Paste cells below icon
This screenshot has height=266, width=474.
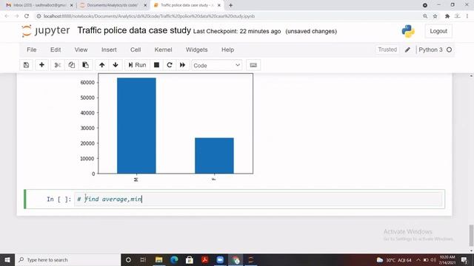tap(86, 65)
